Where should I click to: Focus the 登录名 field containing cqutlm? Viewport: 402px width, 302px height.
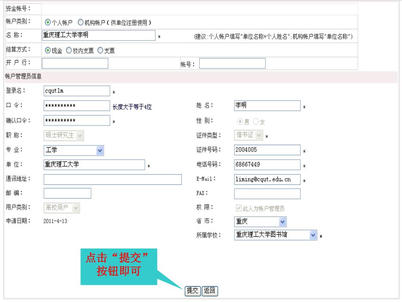(x=77, y=91)
